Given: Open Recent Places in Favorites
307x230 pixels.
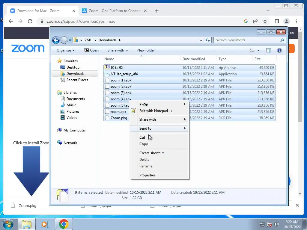Looking at the screenshot, I should (x=77, y=80).
